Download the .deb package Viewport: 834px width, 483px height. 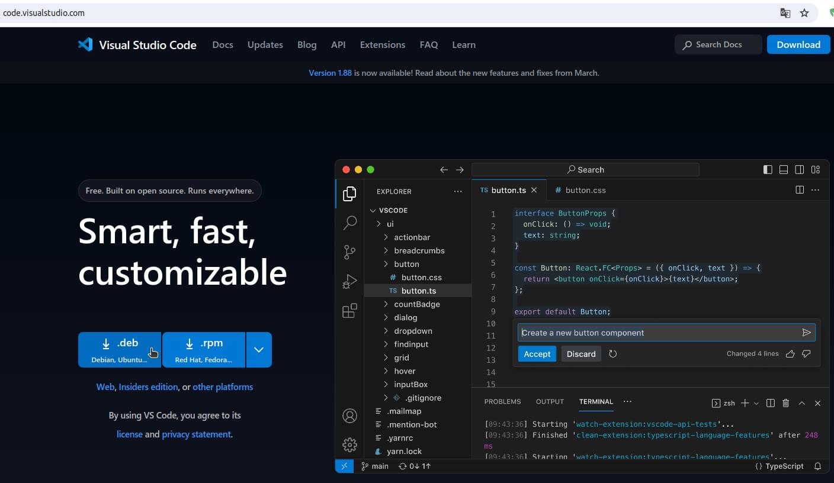pos(120,350)
